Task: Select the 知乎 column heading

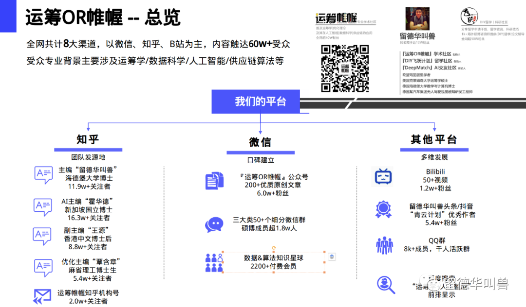Action: tap(88, 139)
